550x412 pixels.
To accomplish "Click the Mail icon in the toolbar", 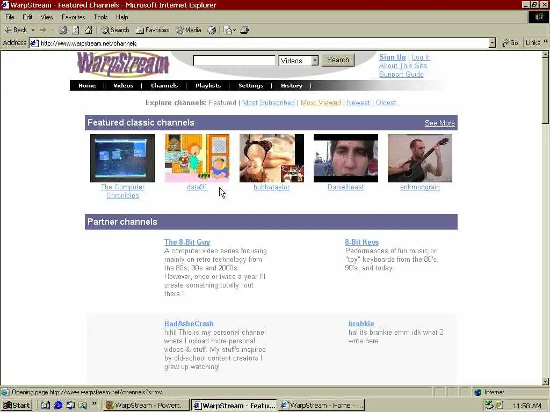I will tap(229, 30).
